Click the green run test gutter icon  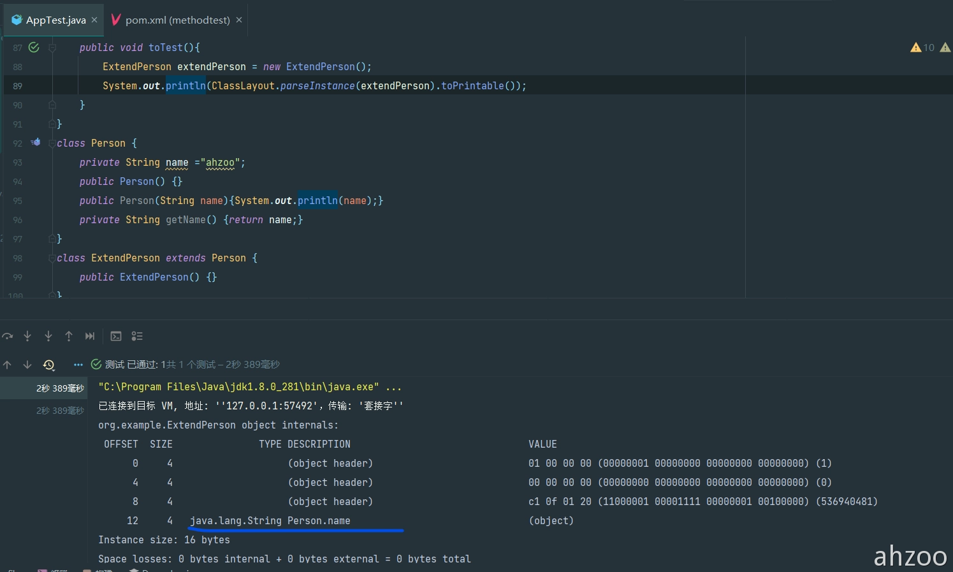34,47
